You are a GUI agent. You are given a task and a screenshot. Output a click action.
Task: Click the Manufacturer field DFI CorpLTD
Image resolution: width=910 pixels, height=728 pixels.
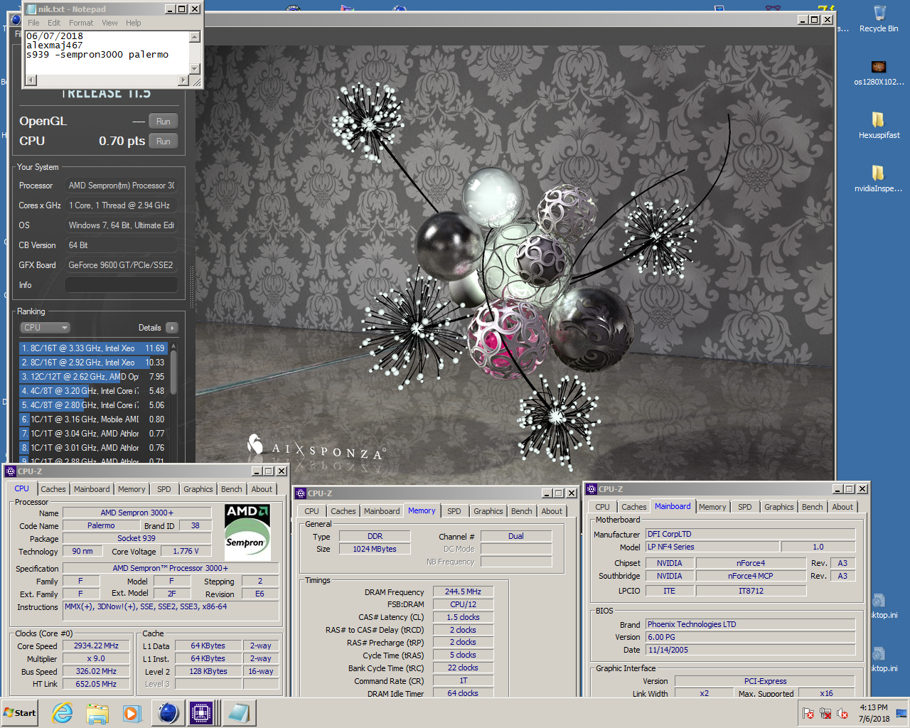(x=750, y=535)
